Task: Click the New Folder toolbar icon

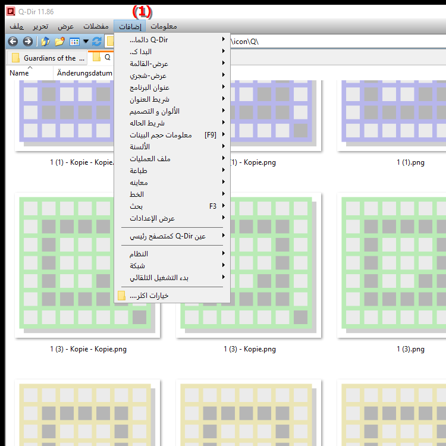Action: 59,42
